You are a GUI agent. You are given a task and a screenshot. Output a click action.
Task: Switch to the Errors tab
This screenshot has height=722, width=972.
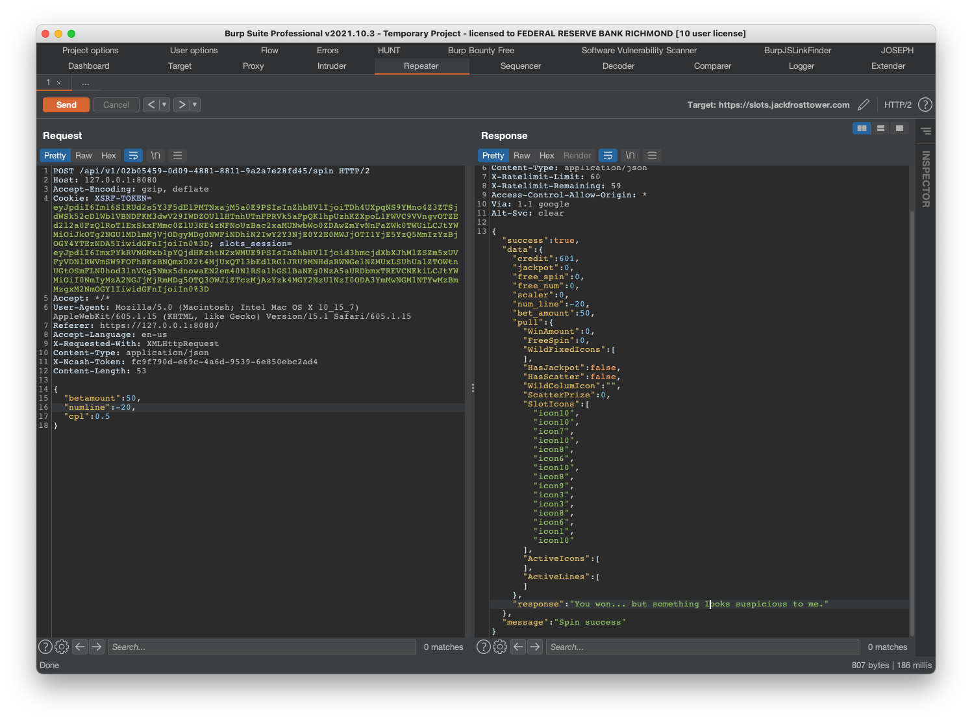click(328, 50)
